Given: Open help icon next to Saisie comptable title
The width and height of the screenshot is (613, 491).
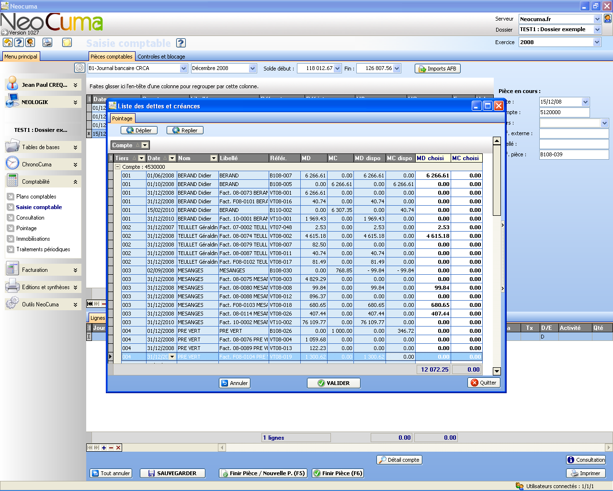Looking at the screenshot, I should tap(181, 43).
